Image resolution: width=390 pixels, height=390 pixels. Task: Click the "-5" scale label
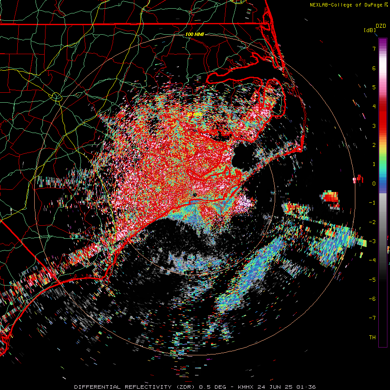coord(372,280)
